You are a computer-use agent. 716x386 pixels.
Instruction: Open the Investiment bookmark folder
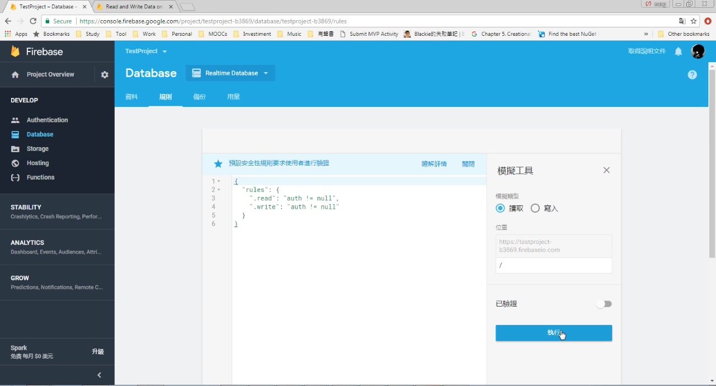[x=252, y=34]
